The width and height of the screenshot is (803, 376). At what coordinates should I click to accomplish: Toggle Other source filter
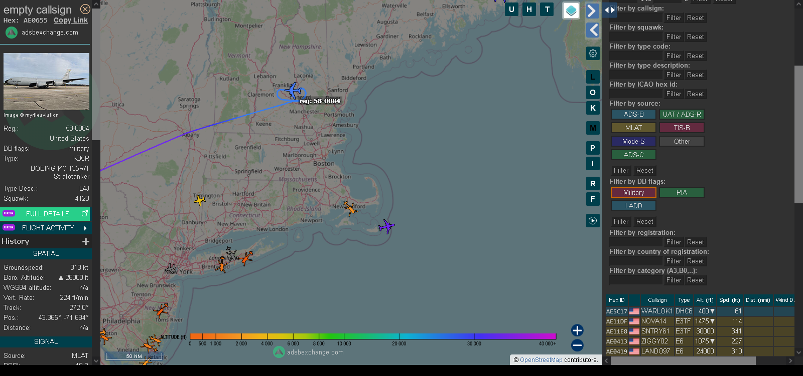[x=682, y=141]
